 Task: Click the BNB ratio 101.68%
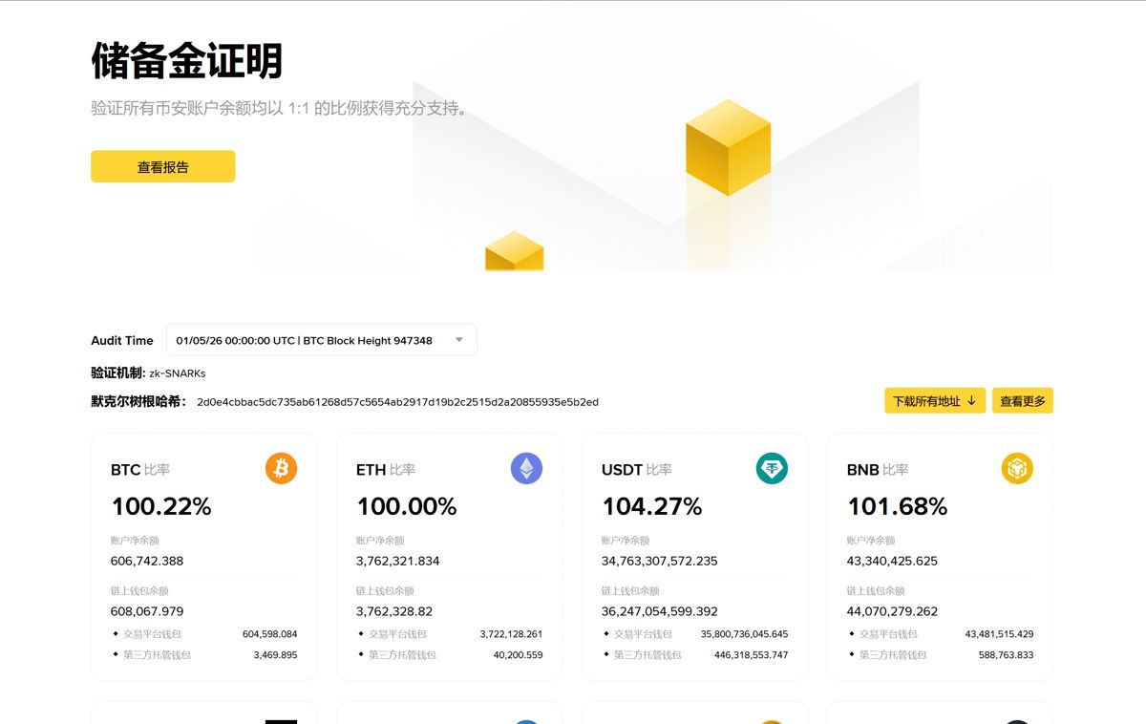point(898,506)
